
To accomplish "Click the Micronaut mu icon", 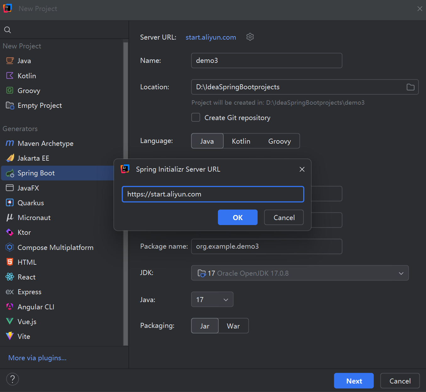I will (x=10, y=218).
